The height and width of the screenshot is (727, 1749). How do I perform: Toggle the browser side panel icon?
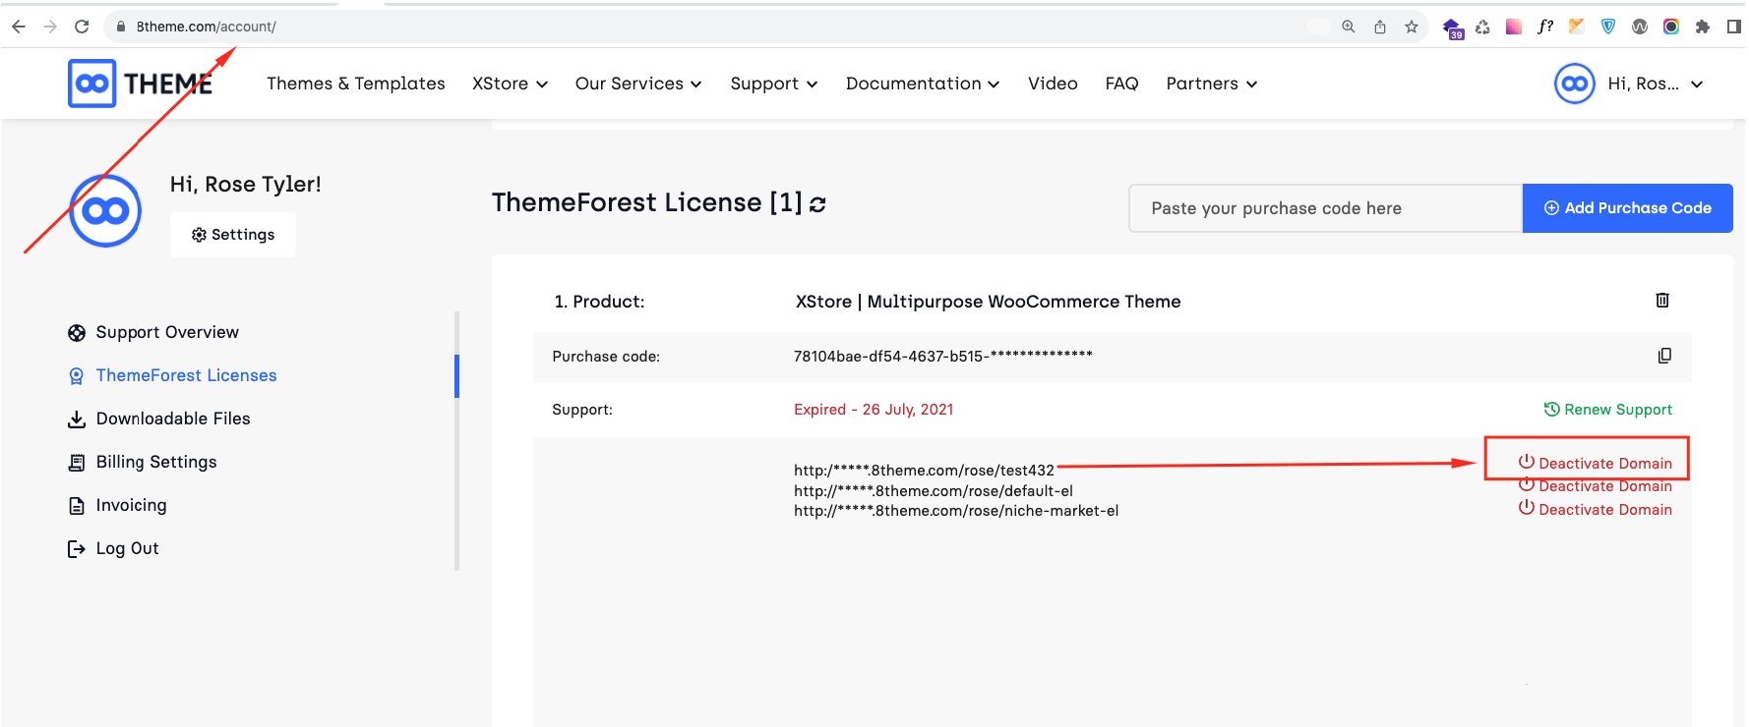coord(1734,27)
